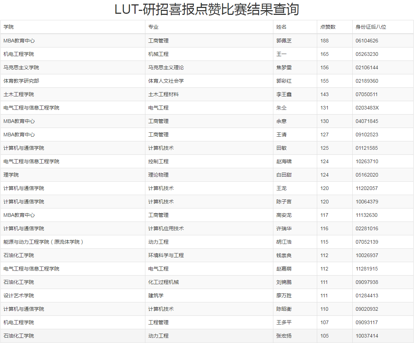Click the page title LUT-研招喜报点赞比赛结果查询

tap(207, 9)
